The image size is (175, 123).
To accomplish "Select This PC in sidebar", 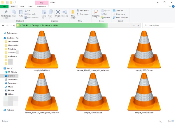I will pyautogui.click(x=8, y=68).
